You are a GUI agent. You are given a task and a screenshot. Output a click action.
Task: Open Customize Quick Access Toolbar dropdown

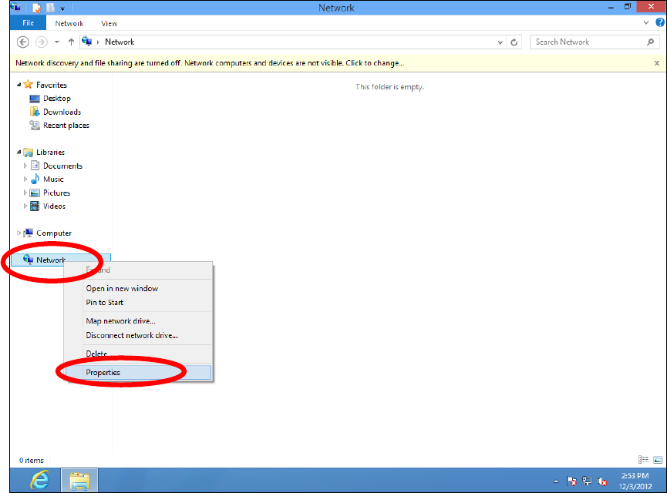click(x=62, y=8)
